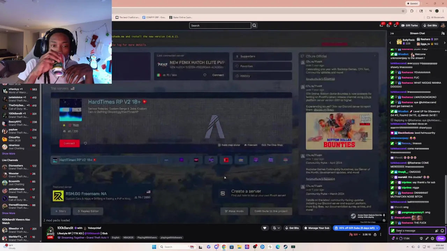Viewport: 447px width, 251px height.
Task: Click the Send a message chat box
Action: coord(417,231)
